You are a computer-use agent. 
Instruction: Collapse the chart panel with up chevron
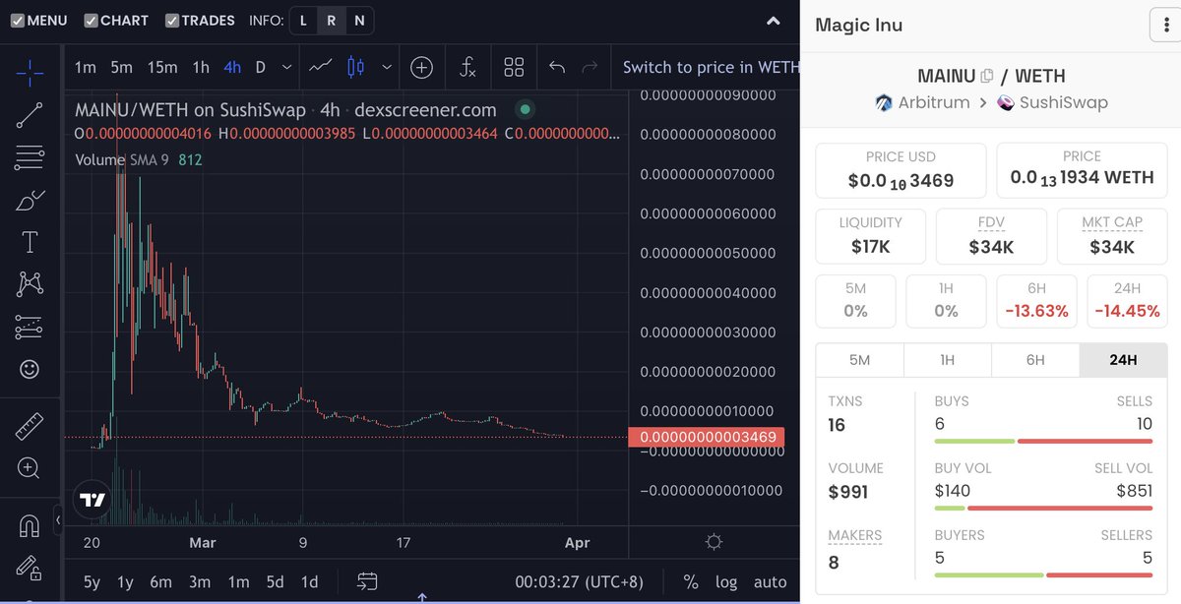776,21
